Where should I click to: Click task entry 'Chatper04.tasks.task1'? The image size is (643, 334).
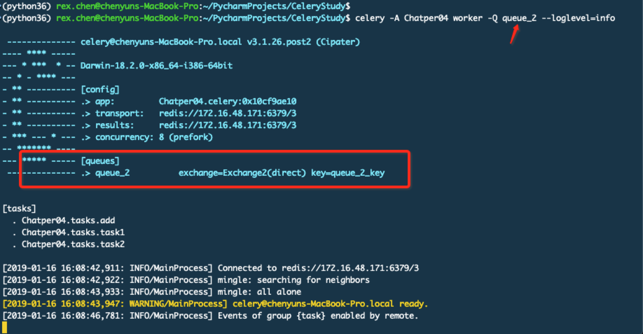click(73, 232)
